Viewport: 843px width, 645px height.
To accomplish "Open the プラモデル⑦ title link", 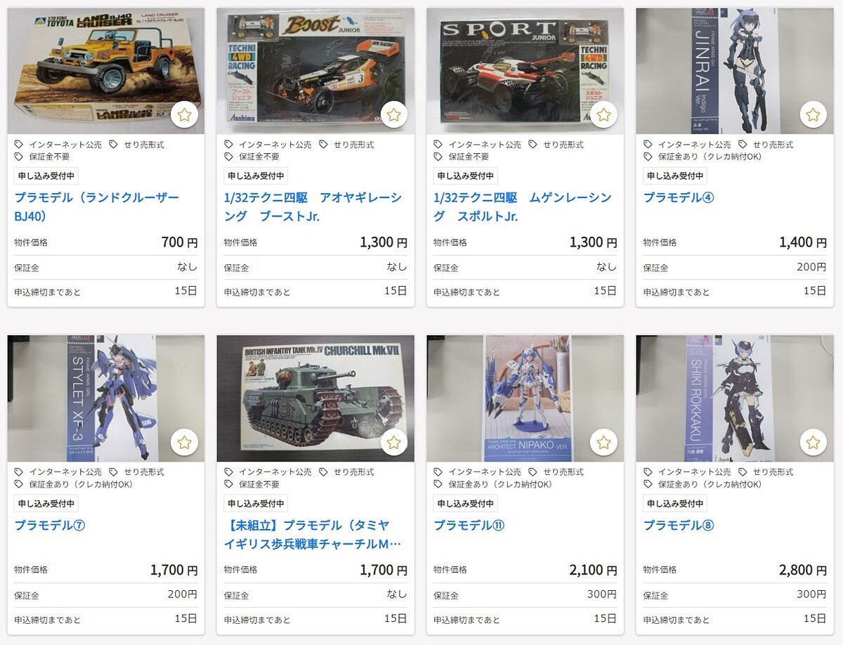I will (50, 525).
